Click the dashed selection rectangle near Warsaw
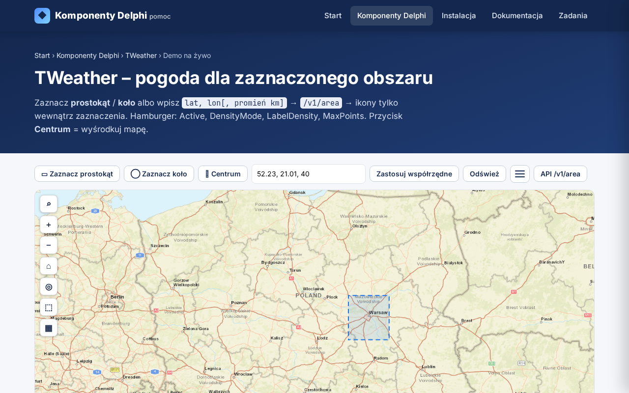 [x=369, y=317]
